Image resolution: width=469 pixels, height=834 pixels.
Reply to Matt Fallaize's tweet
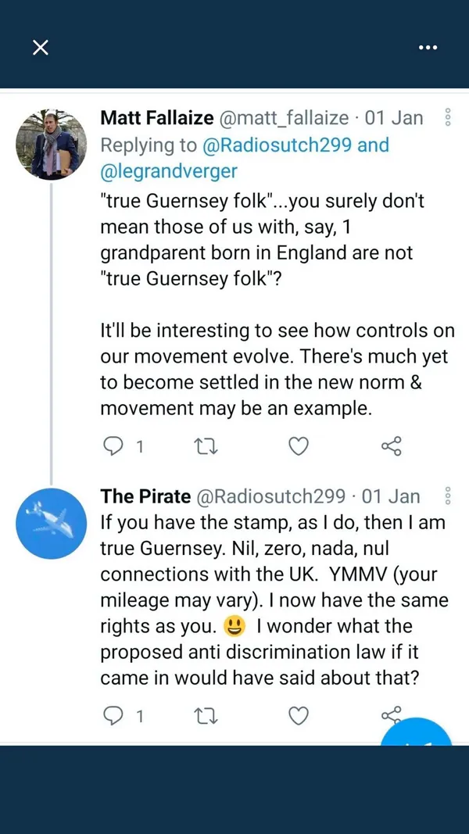tap(114, 446)
